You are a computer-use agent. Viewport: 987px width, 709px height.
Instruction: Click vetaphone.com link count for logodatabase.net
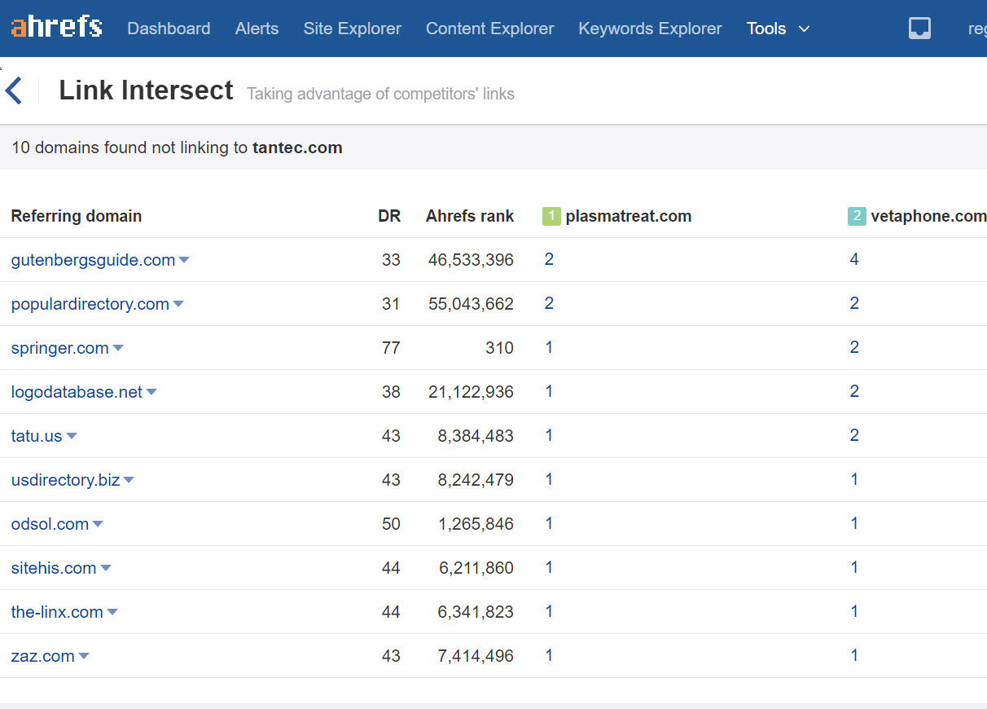click(854, 391)
